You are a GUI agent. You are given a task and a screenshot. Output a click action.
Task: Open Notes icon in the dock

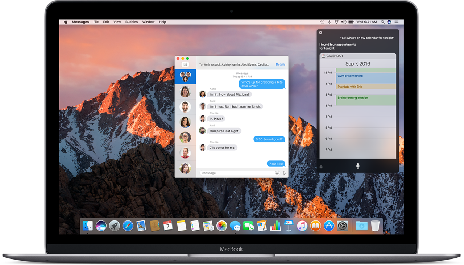[x=182, y=226]
